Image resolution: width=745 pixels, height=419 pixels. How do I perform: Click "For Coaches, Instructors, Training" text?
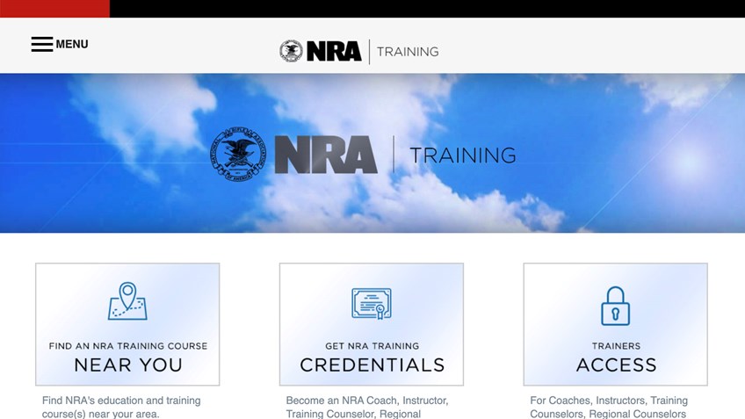coord(609,401)
